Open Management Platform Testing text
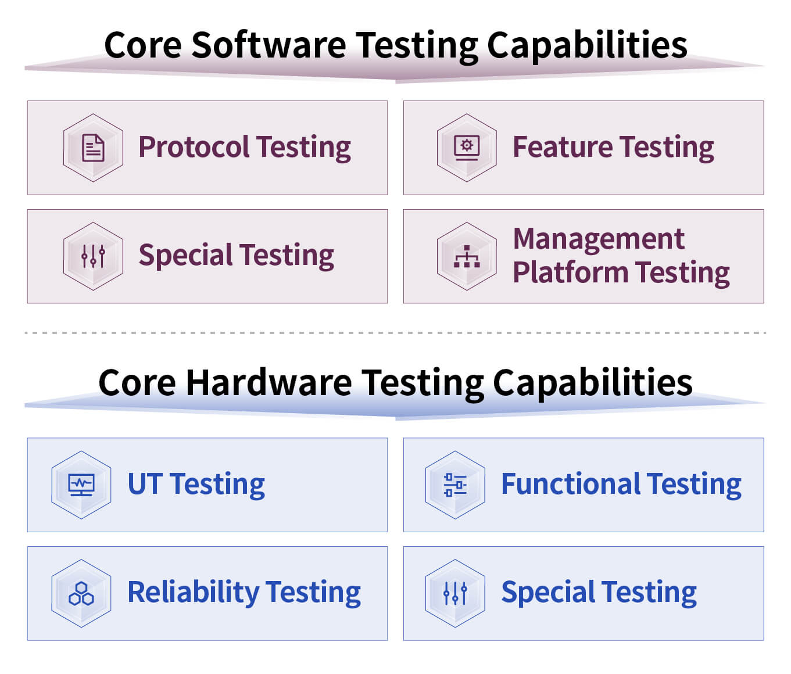This screenshot has width=791, height=674. point(621,256)
